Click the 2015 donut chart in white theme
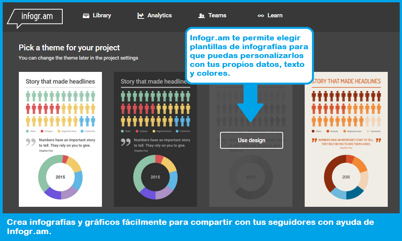402x241 pixels. pyautogui.click(x=60, y=177)
